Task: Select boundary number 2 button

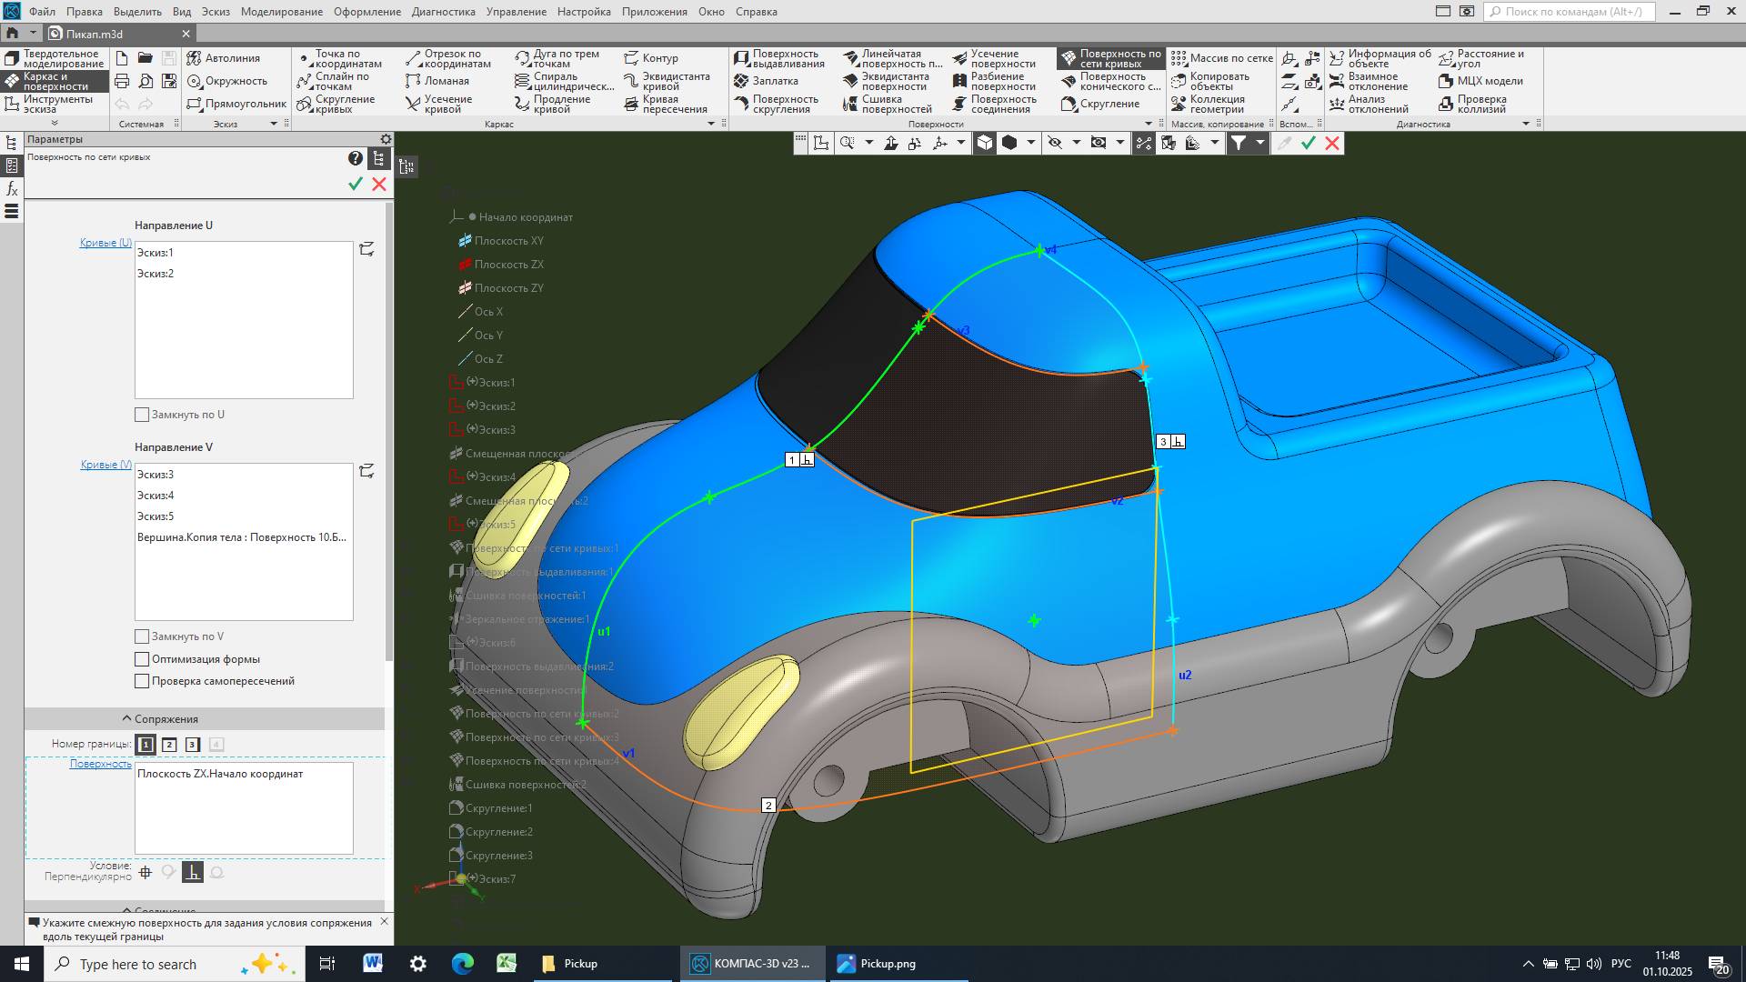Action: point(169,745)
